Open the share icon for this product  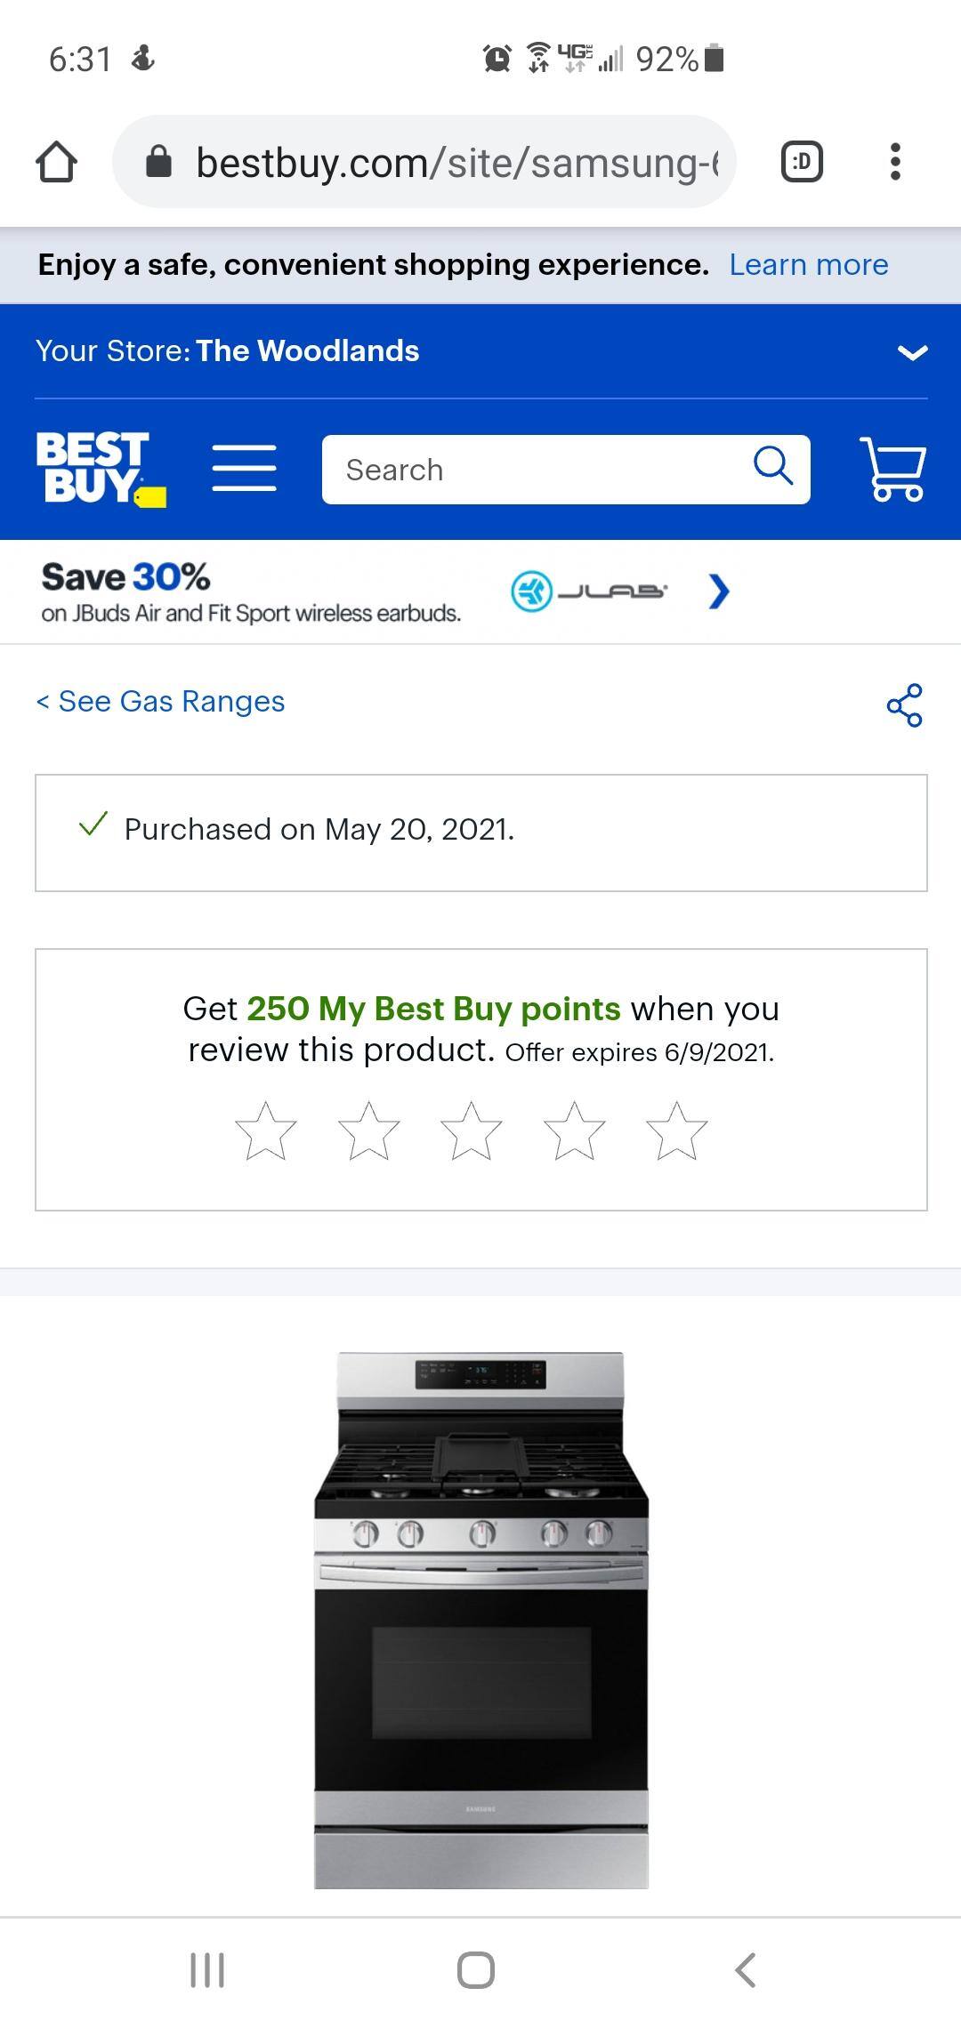click(x=907, y=705)
